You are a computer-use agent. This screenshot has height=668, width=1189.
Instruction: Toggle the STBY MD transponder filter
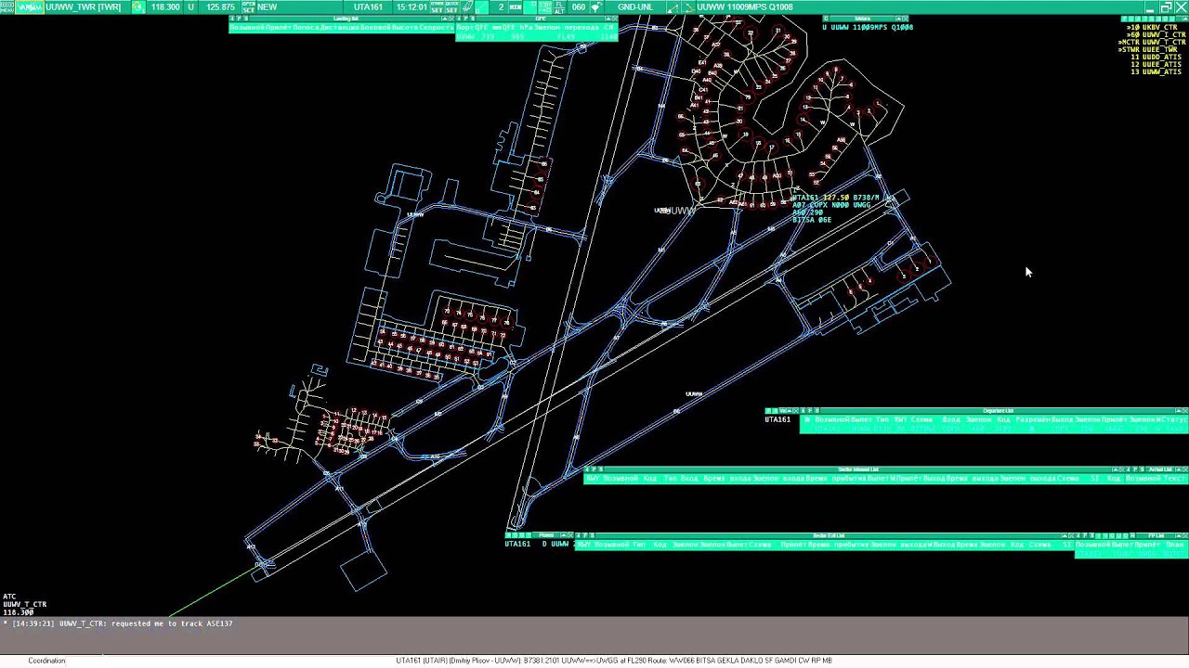[x=545, y=6]
